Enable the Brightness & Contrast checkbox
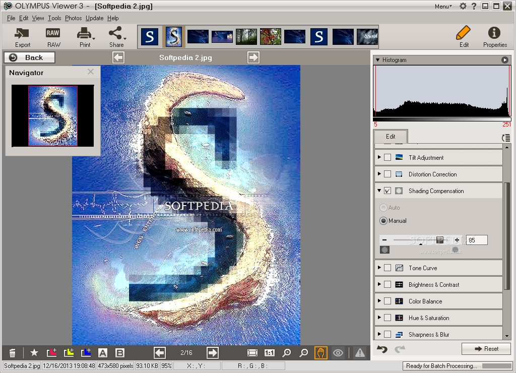The height and width of the screenshot is (373, 516). point(388,284)
